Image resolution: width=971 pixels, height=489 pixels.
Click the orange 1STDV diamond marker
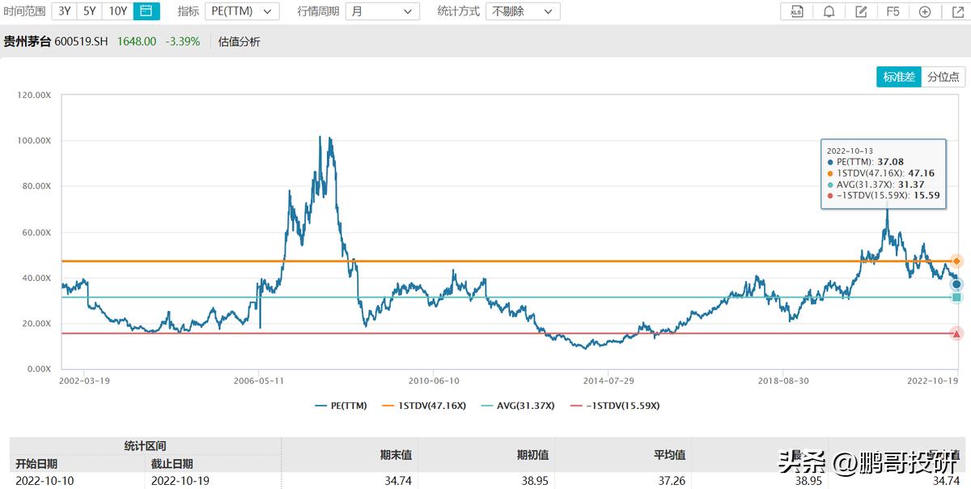click(956, 262)
